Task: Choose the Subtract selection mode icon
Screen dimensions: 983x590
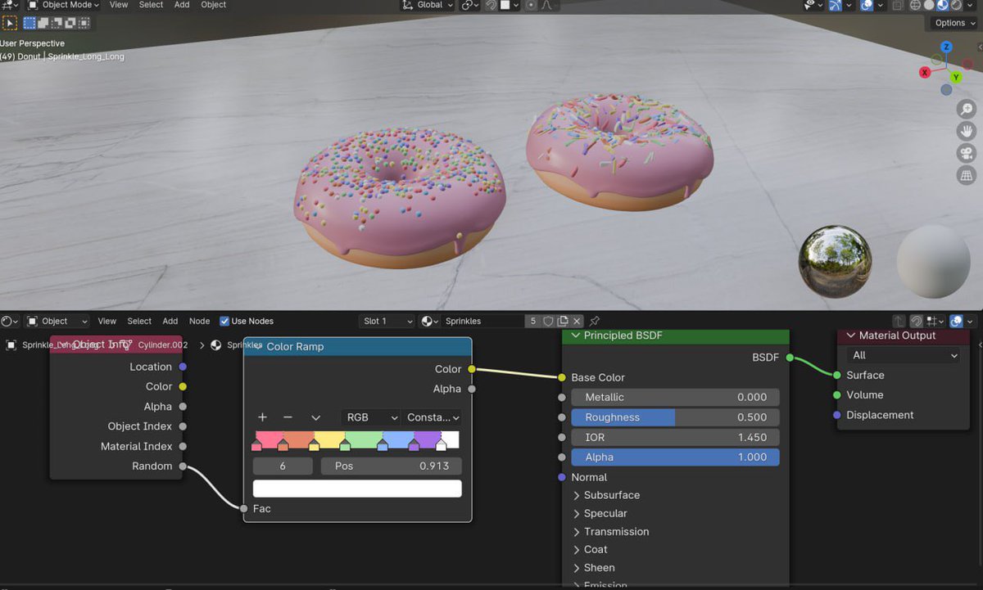Action: coord(56,24)
